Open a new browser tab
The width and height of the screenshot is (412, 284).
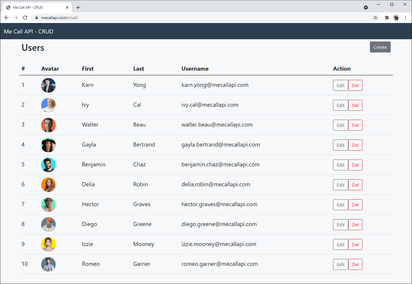pos(78,7)
